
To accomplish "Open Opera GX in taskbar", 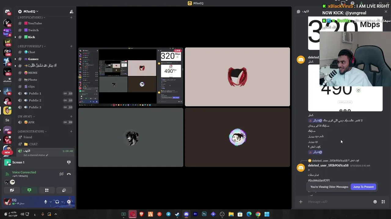I will click(x=133, y=214).
